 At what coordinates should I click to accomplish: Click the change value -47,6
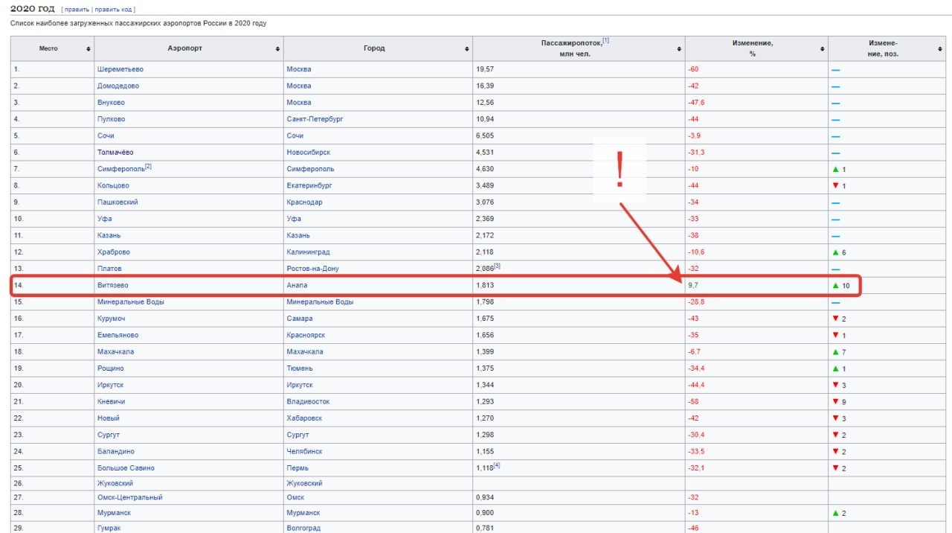(696, 103)
